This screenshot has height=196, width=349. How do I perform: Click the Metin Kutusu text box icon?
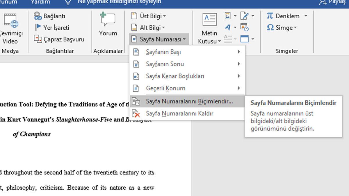pyautogui.click(x=209, y=20)
